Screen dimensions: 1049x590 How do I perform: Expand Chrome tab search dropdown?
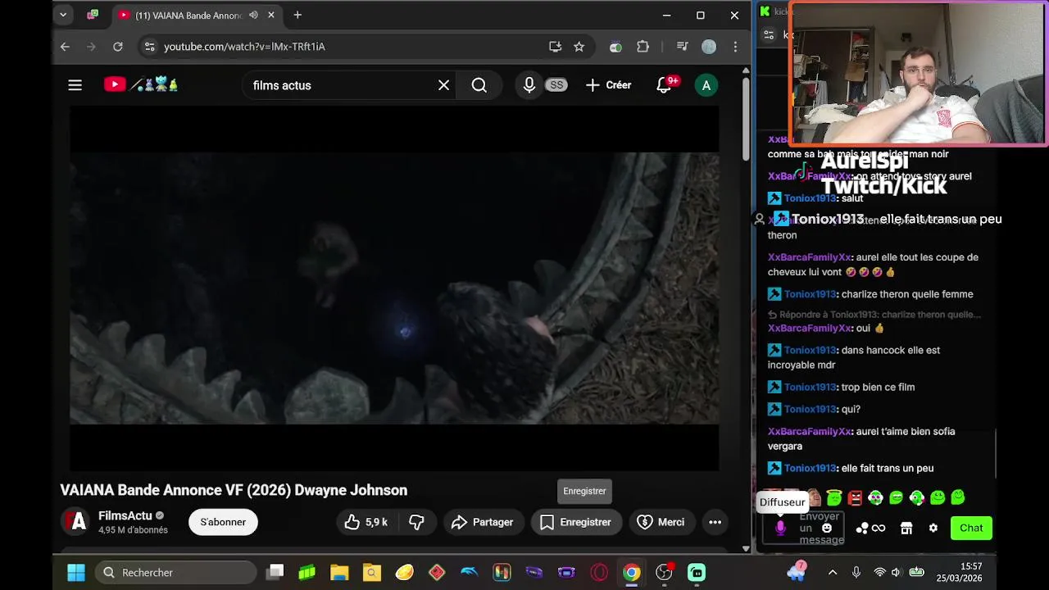click(63, 15)
